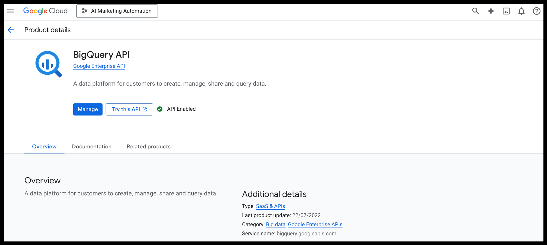Go back using the left arrow
This screenshot has height=245, width=547.
(x=11, y=30)
